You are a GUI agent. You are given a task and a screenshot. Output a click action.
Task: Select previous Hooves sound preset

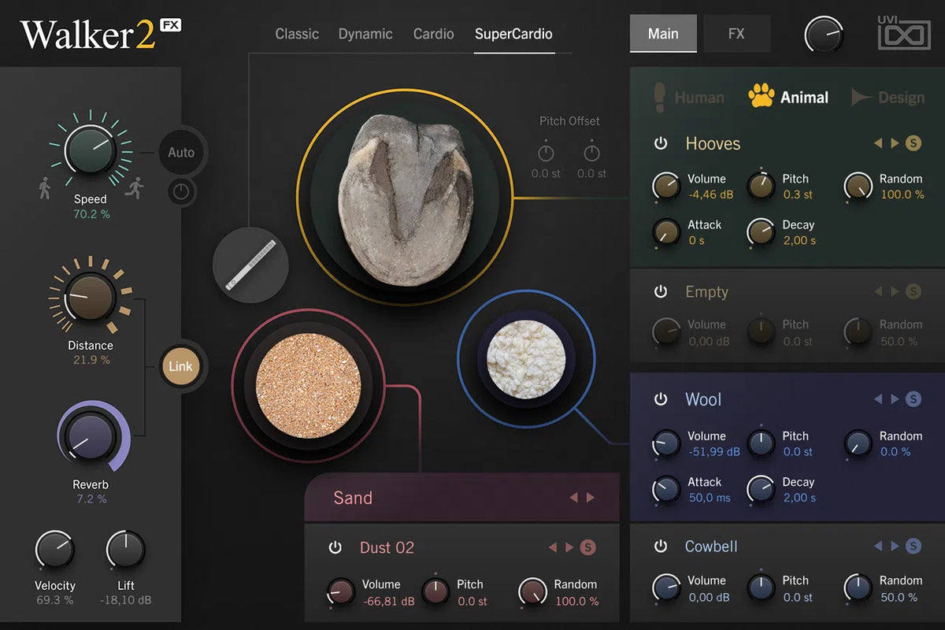tap(878, 143)
